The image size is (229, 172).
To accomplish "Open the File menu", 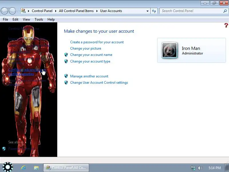I will 5,19.
